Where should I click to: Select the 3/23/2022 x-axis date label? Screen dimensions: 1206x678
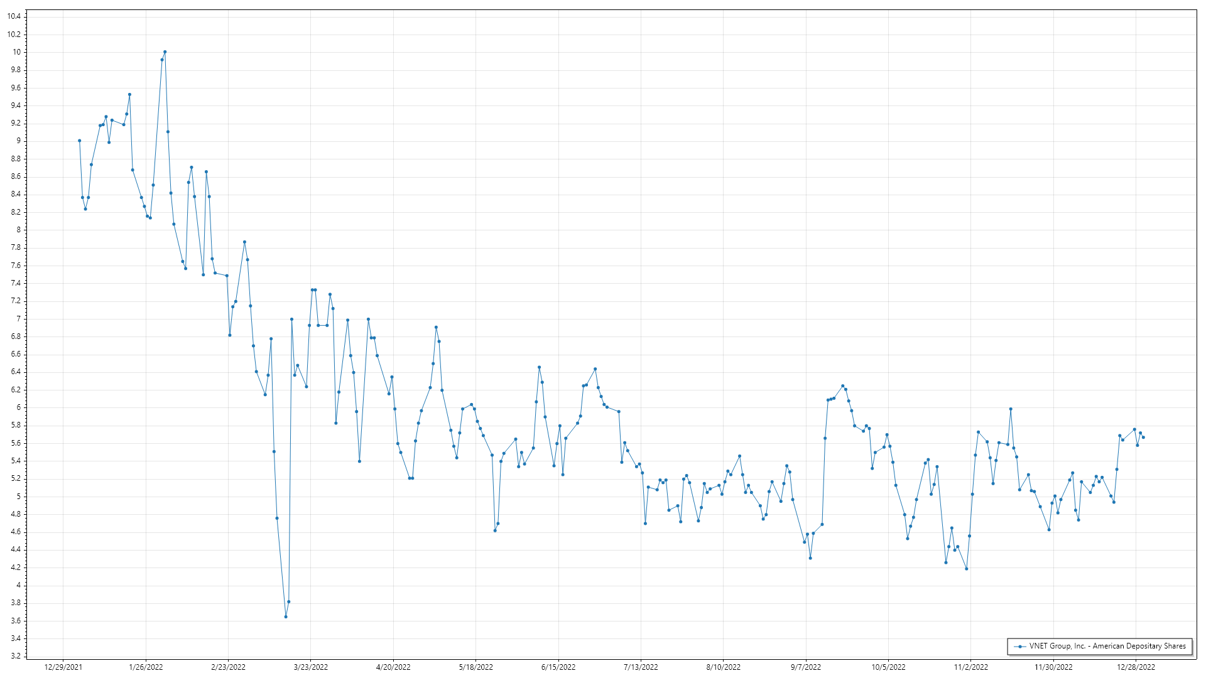[311, 667]
